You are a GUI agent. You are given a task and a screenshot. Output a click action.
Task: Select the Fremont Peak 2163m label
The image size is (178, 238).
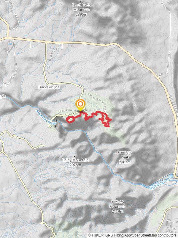point(125,157)
